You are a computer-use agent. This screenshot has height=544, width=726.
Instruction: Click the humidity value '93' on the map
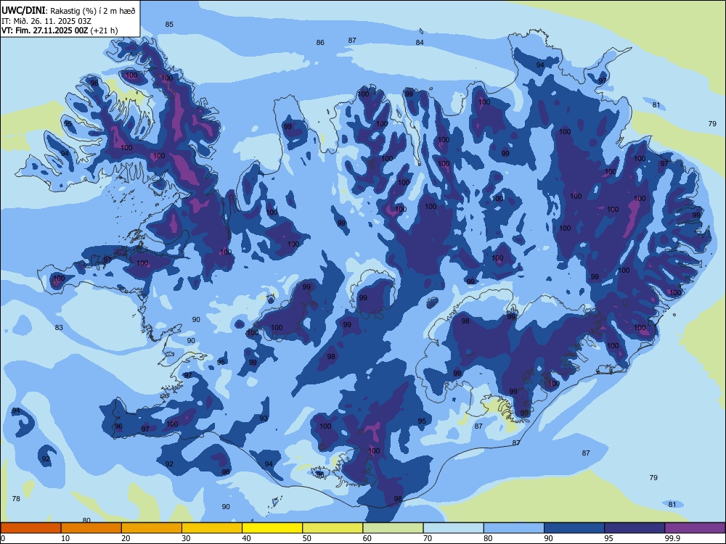click(x=264, y=419)
